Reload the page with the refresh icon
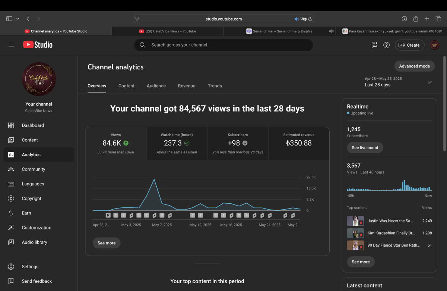This screenshot has height=291, width=447. tap(310, 19)
